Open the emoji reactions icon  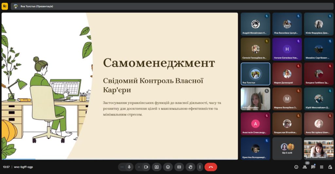[168, 167]
